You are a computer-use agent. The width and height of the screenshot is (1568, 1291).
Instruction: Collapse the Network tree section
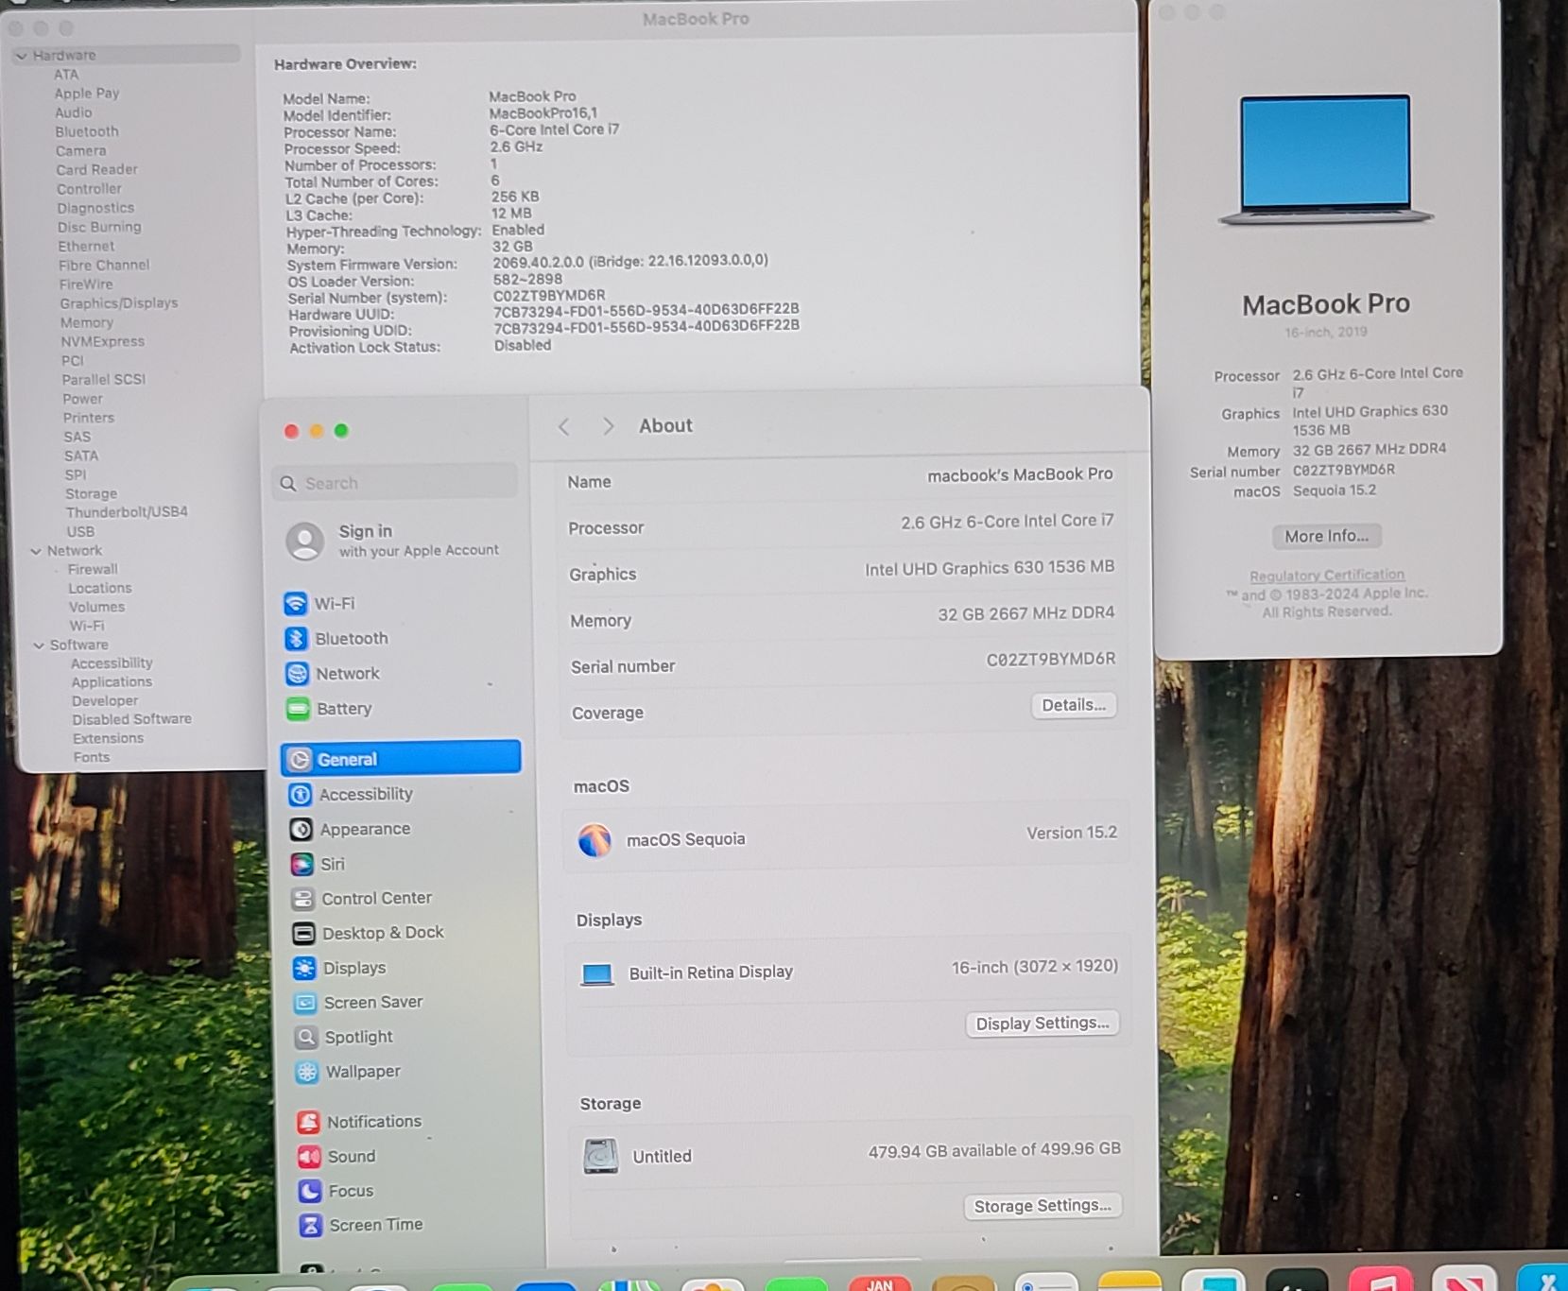36,551
